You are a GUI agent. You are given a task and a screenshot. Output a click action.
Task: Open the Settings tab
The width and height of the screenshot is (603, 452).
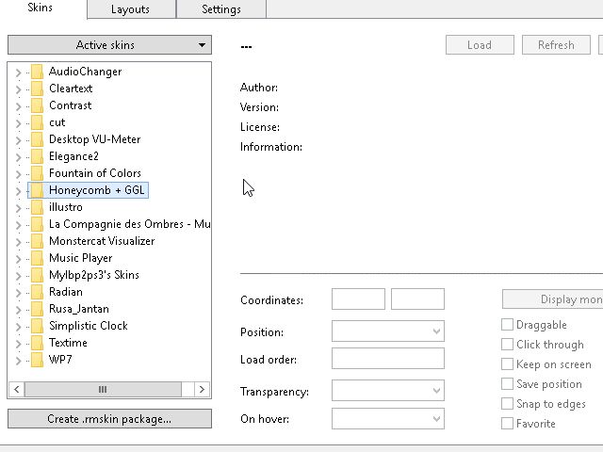(220, 9)
